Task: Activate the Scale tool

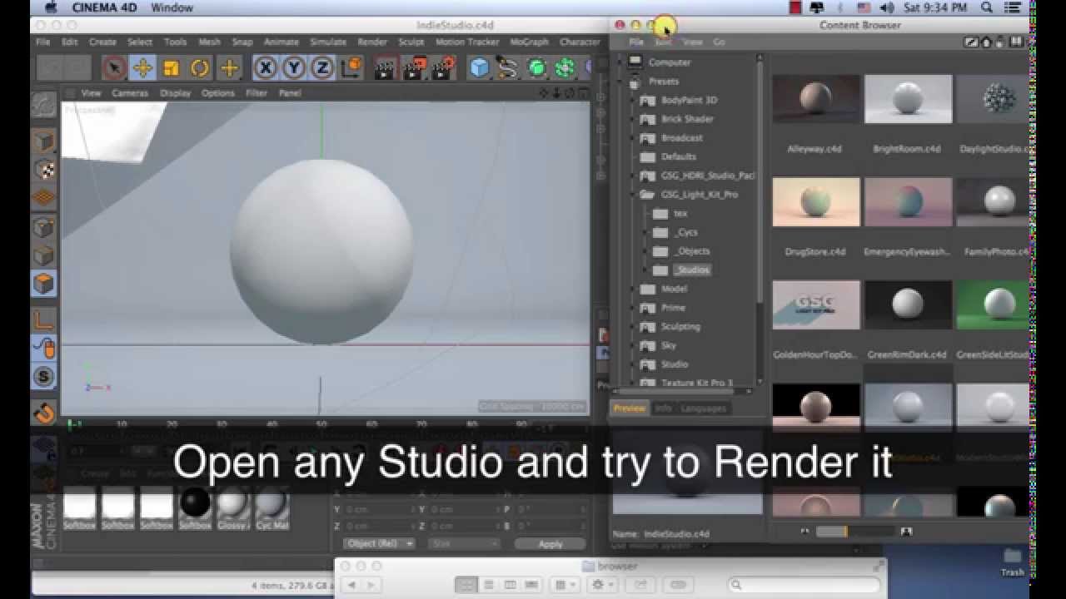Action: click(172, 67)
